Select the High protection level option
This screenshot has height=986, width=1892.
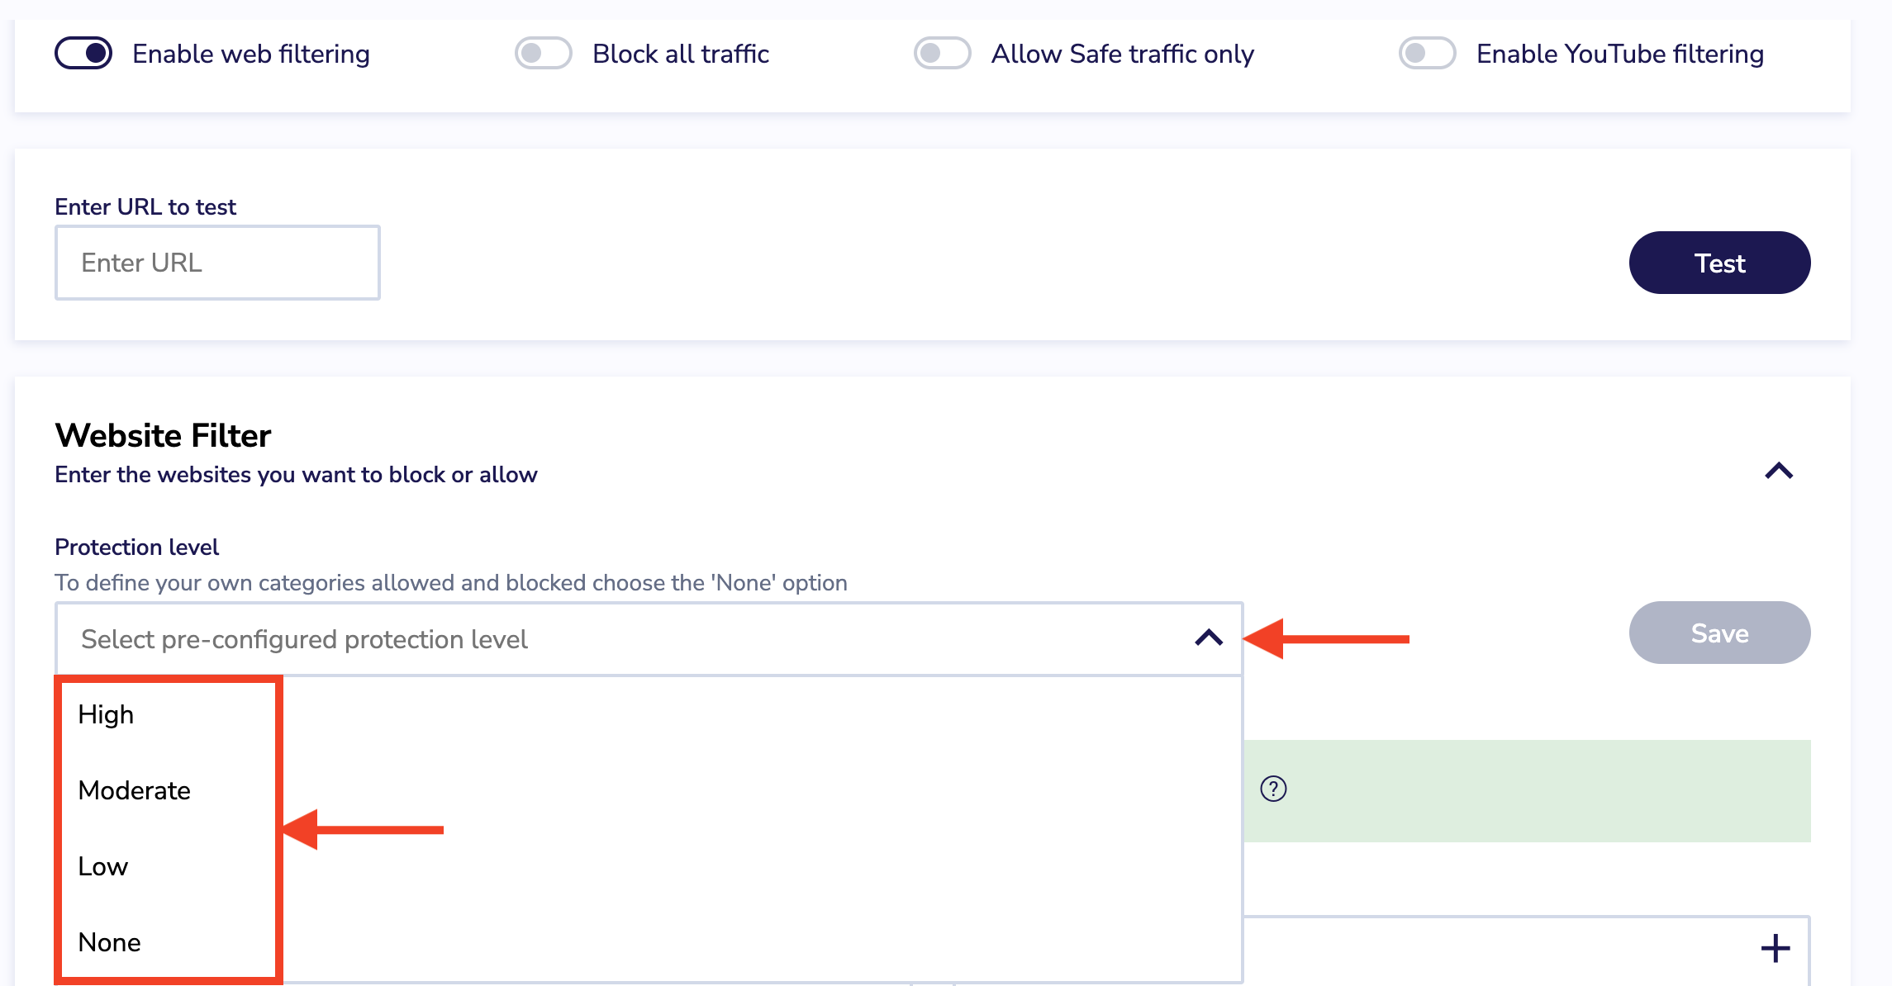(x=106, y=714)
